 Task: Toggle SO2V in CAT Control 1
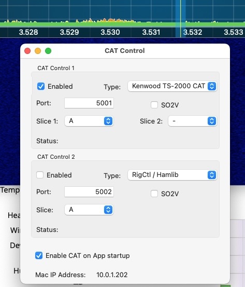[154, 105]
